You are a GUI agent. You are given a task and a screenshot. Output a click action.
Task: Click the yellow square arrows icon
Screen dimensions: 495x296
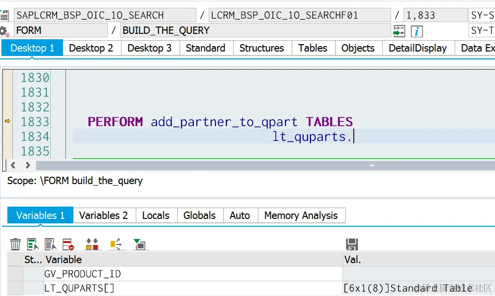(x=116, y=244)
